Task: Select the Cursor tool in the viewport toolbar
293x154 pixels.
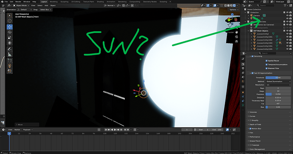Action: click(10, 21)
